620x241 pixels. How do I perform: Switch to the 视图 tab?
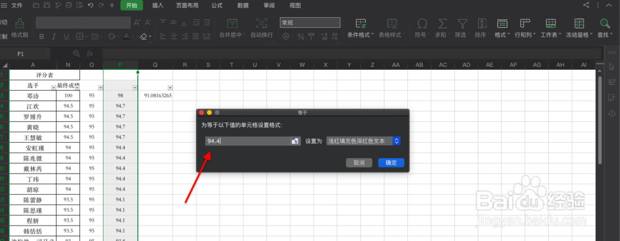point(295,6)
